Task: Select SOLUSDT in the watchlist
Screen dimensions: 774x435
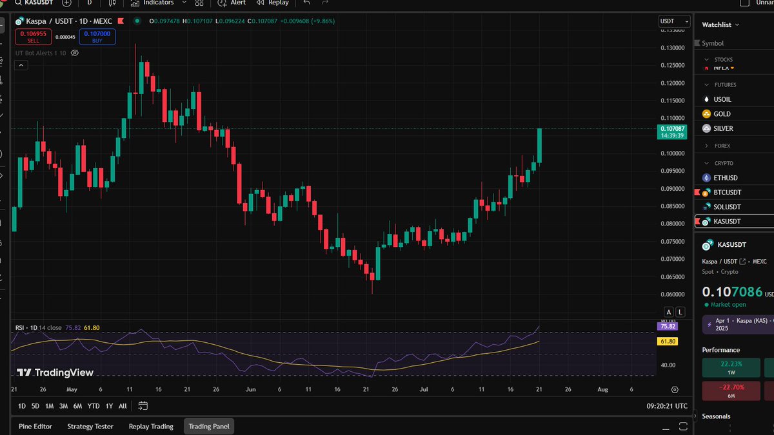Action: coord(734,207)
